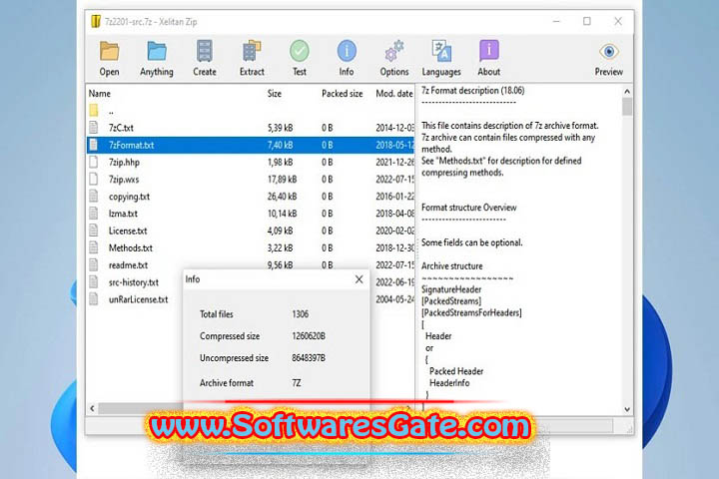Click the Compressed size value 1260620B
Image resolution: width=719 pixels, height=479 pixels.
click(x=309, y=336)
